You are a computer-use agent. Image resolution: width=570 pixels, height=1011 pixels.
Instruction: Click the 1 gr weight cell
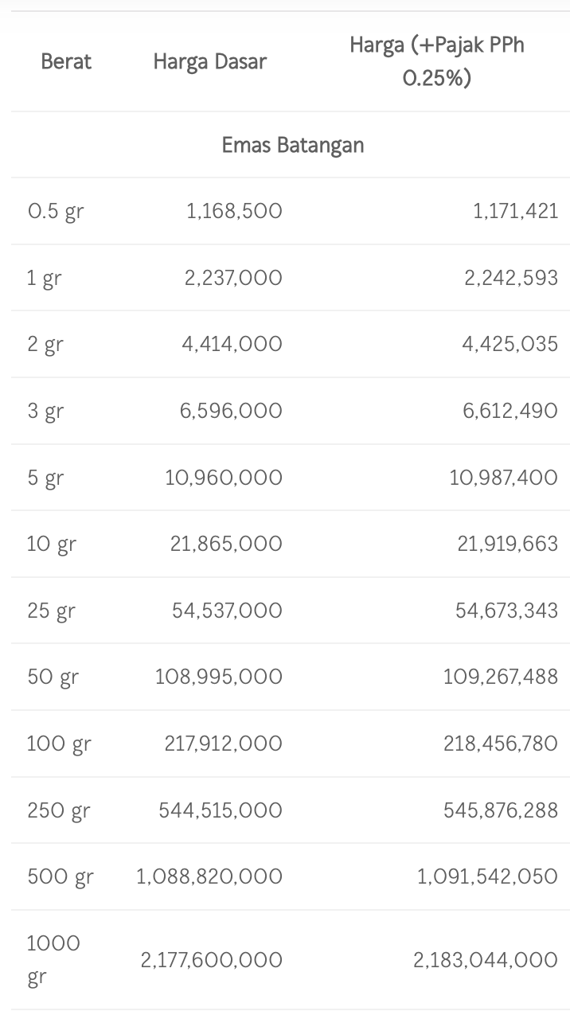pos(45,278)
